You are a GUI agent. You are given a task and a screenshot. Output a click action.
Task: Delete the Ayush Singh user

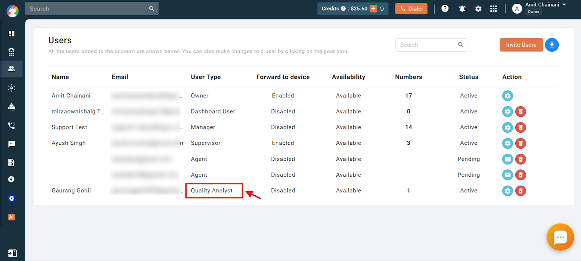tap(521, 143)
